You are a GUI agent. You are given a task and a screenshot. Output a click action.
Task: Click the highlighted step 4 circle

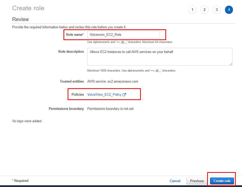[x=229, y=10]
